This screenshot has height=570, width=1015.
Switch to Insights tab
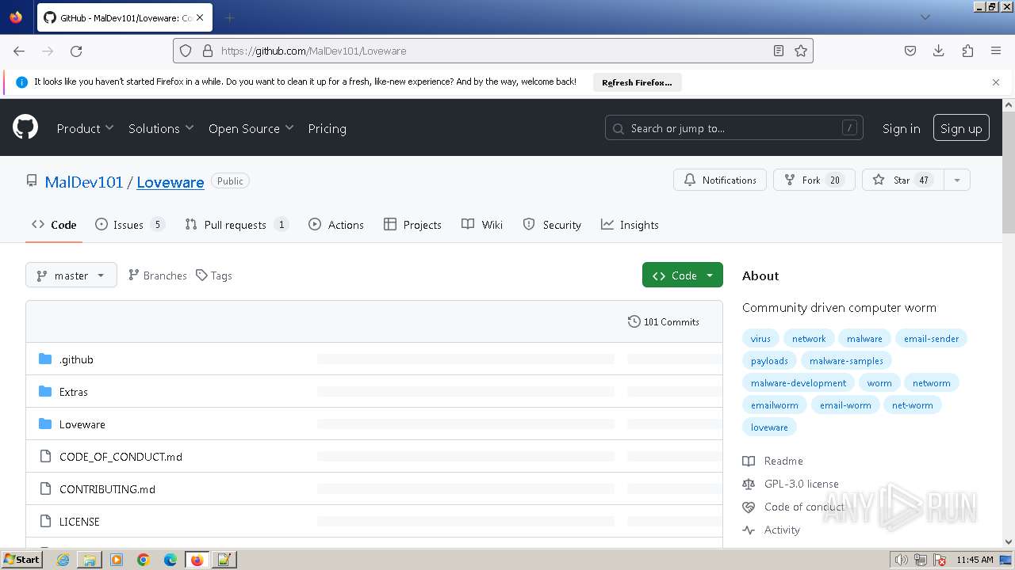[630, 225]
